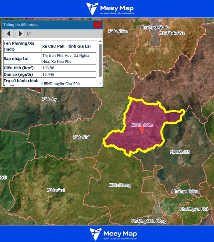Image resolution: width=214 pixels, height=242 pixels.
Task: Go to next object with right arrow
Action: (20, 34)
